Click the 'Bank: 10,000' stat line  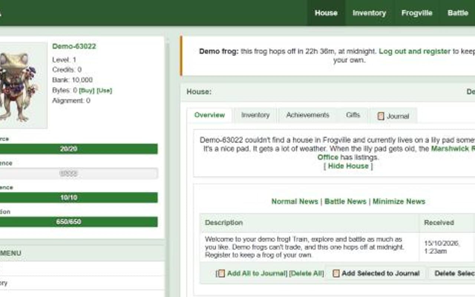click(x=72, y=80)
